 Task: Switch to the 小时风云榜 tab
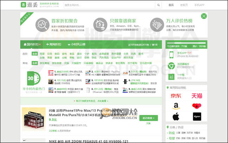click(77, 44)
